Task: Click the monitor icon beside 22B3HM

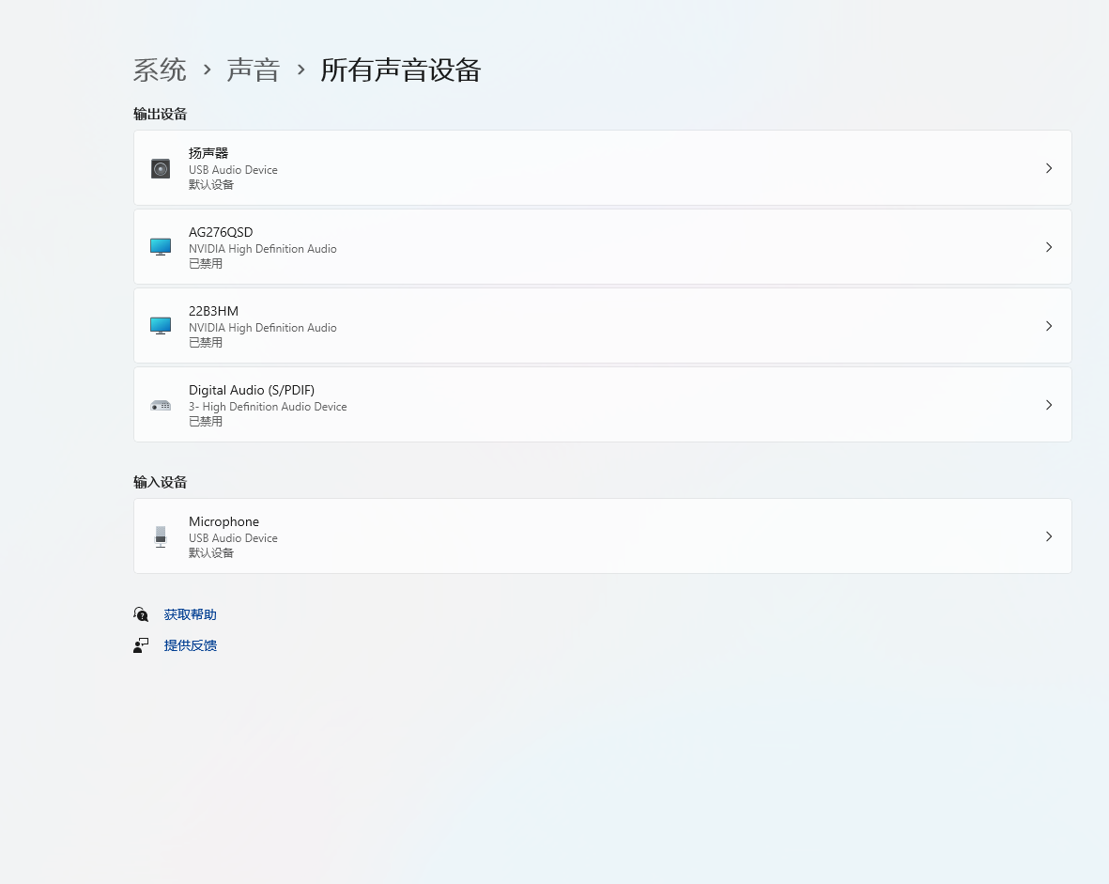Action: 160,325
